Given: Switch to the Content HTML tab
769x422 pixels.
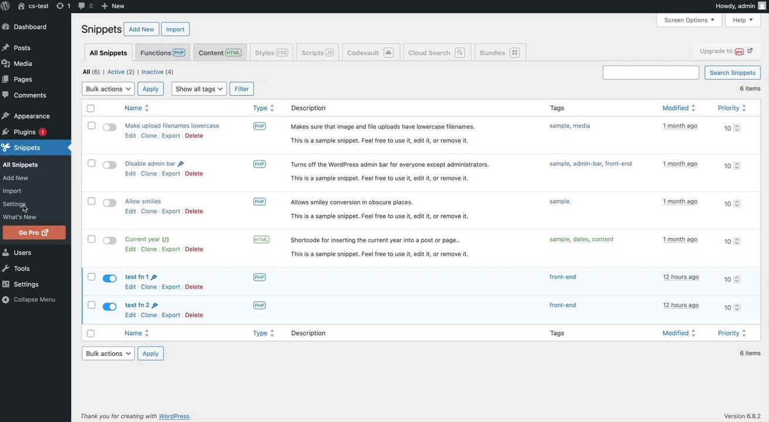Looking at the screenshot, I should 220,52.
